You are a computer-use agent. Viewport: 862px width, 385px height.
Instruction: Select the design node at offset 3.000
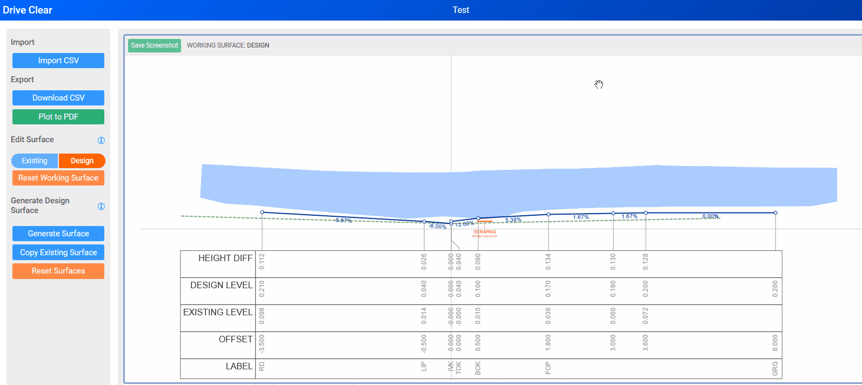[x=613, y=213]
